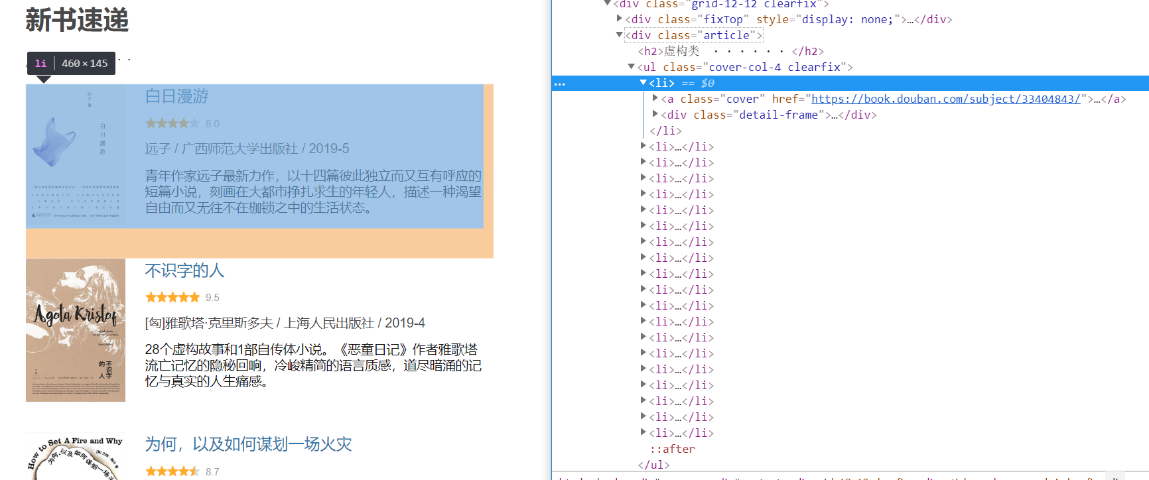
Task: Expand the div class="fixTop" node
Action: click(x=619, y=19)
